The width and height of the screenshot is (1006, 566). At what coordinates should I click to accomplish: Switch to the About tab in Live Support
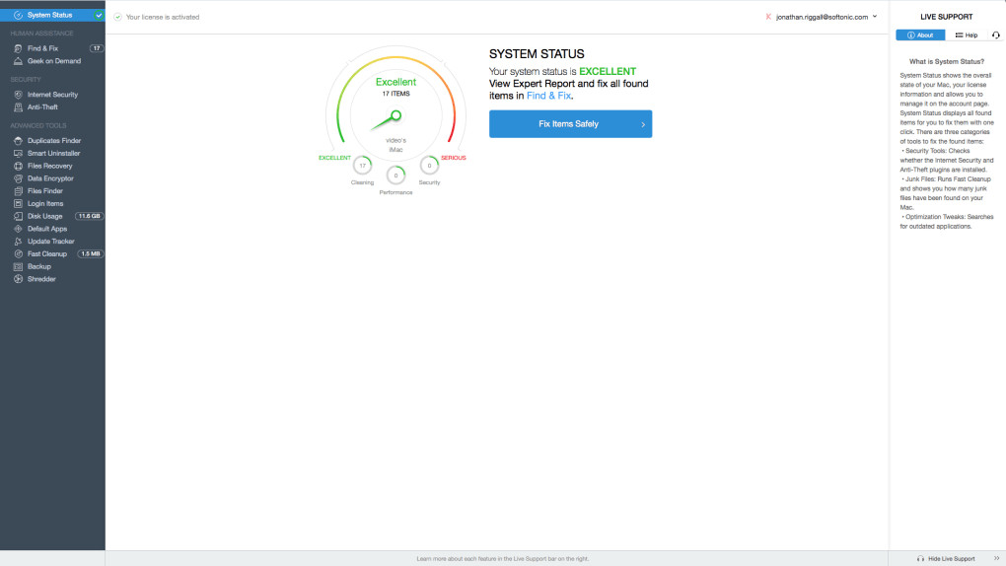point(920,35)
